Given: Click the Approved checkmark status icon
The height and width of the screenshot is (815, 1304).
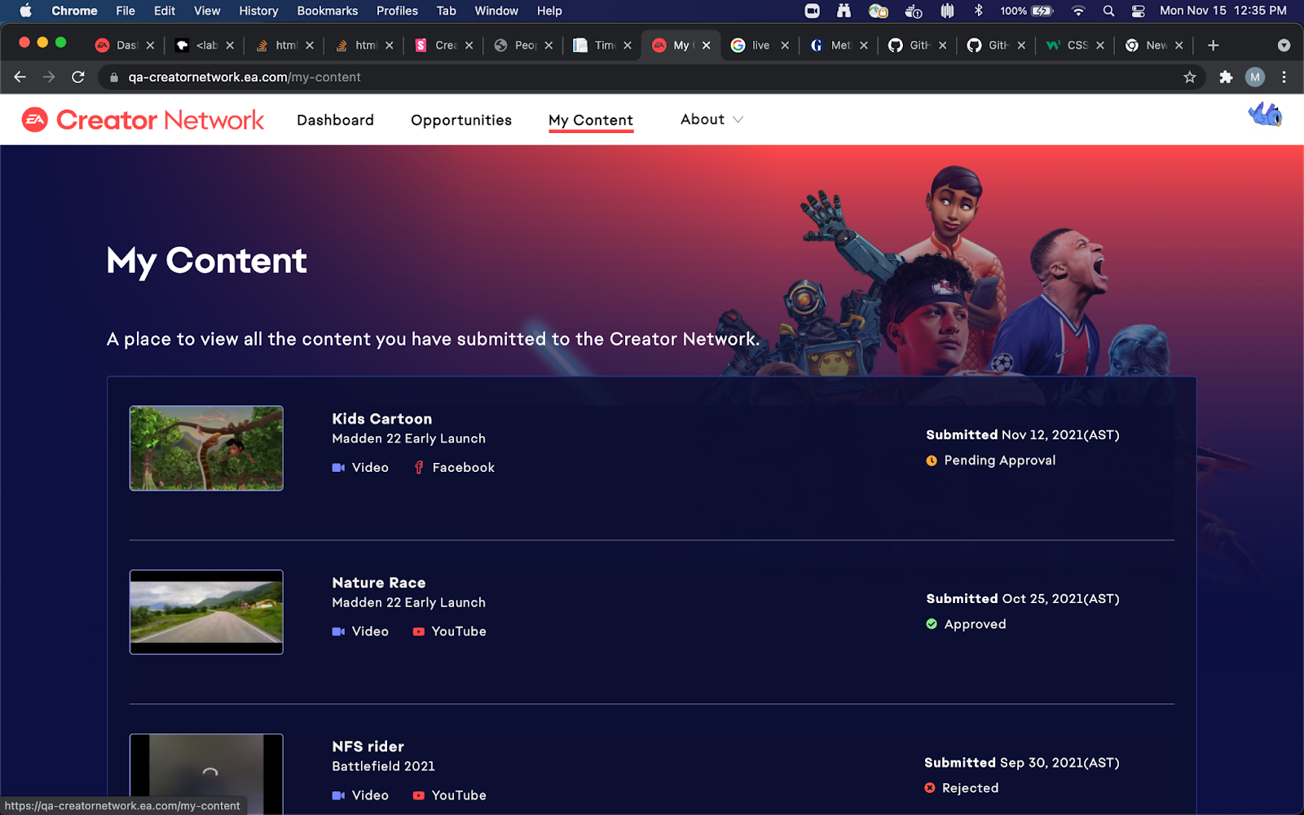Looking at the screenshot, I should point(932,624).
